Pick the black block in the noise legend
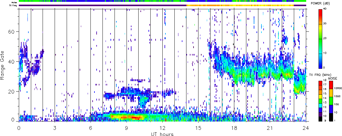 click(x=331, y=117)
